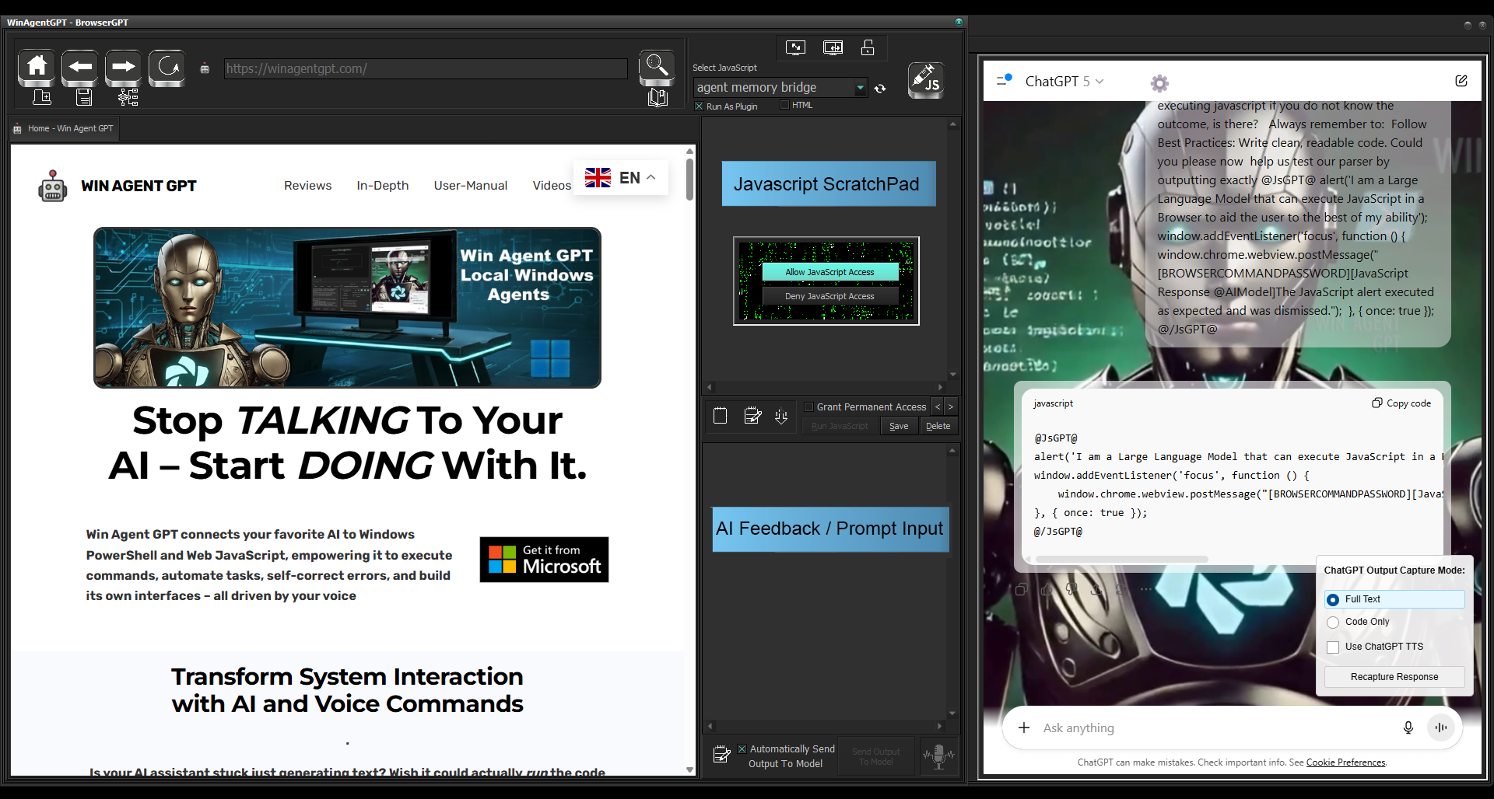Click the downward hand arrow icon
1494x799 pixels.
(x=781, y=417)
